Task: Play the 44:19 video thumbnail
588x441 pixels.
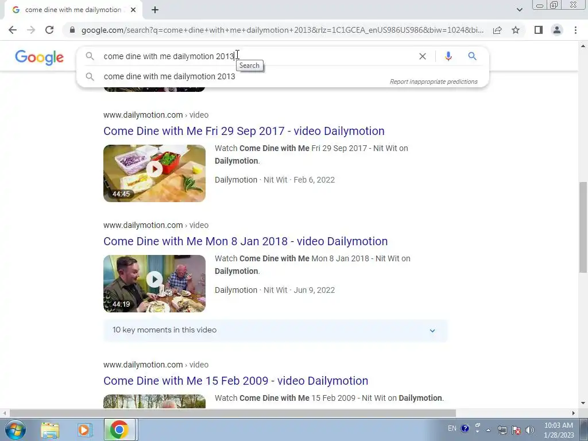Action: [x=154, y=284]
